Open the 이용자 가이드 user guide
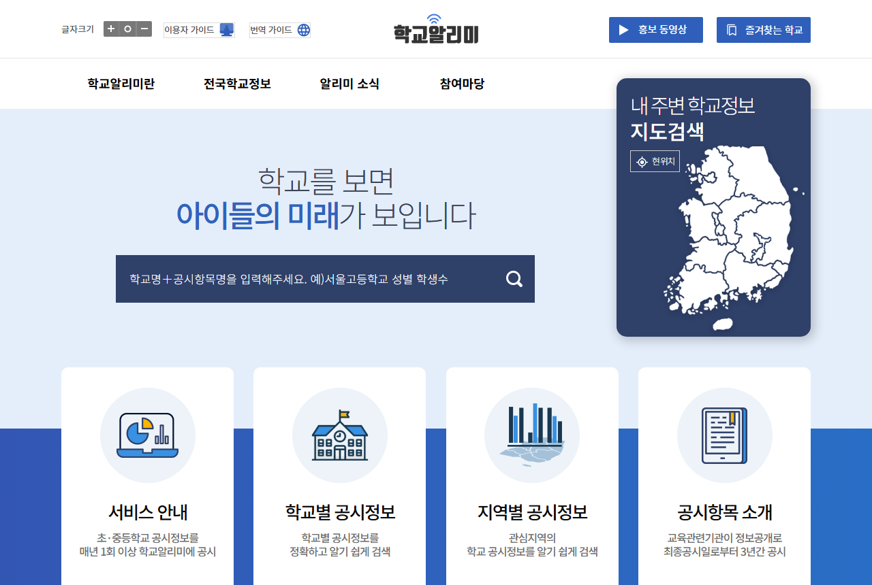 (x=199, y=30)
